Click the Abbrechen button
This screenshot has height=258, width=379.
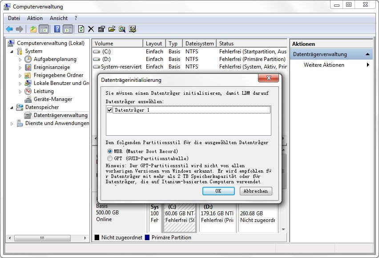(256, 191)
